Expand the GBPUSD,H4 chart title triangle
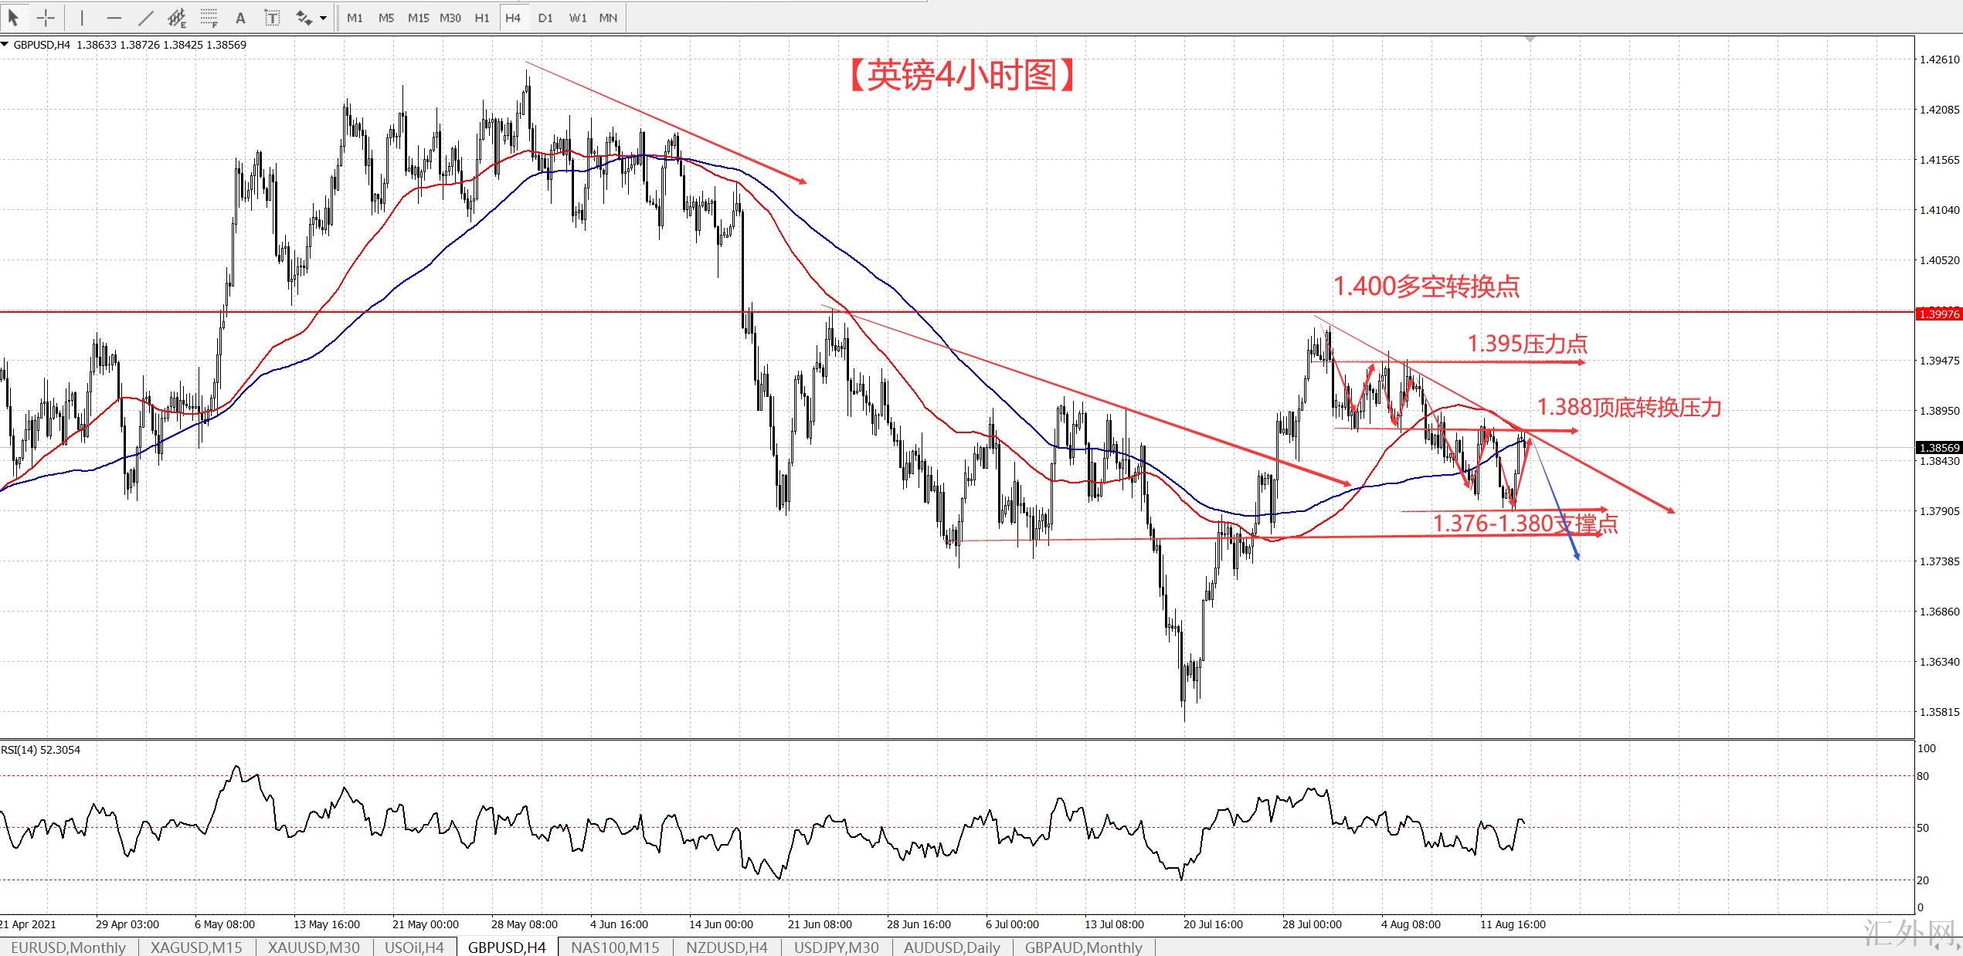The width and height of the screenshot is (1963, 956). (5, 45)
